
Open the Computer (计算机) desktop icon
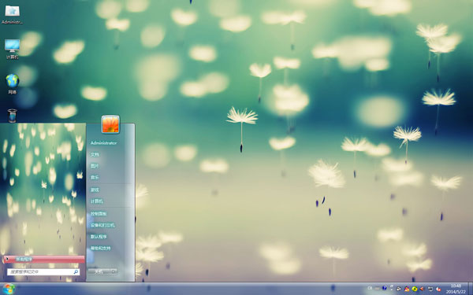13,49
